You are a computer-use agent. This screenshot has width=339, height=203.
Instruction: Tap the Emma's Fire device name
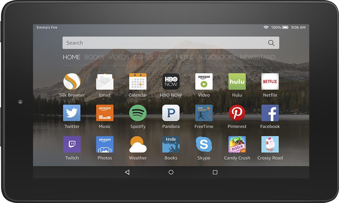pyautogui.click(x=47, y=27)
